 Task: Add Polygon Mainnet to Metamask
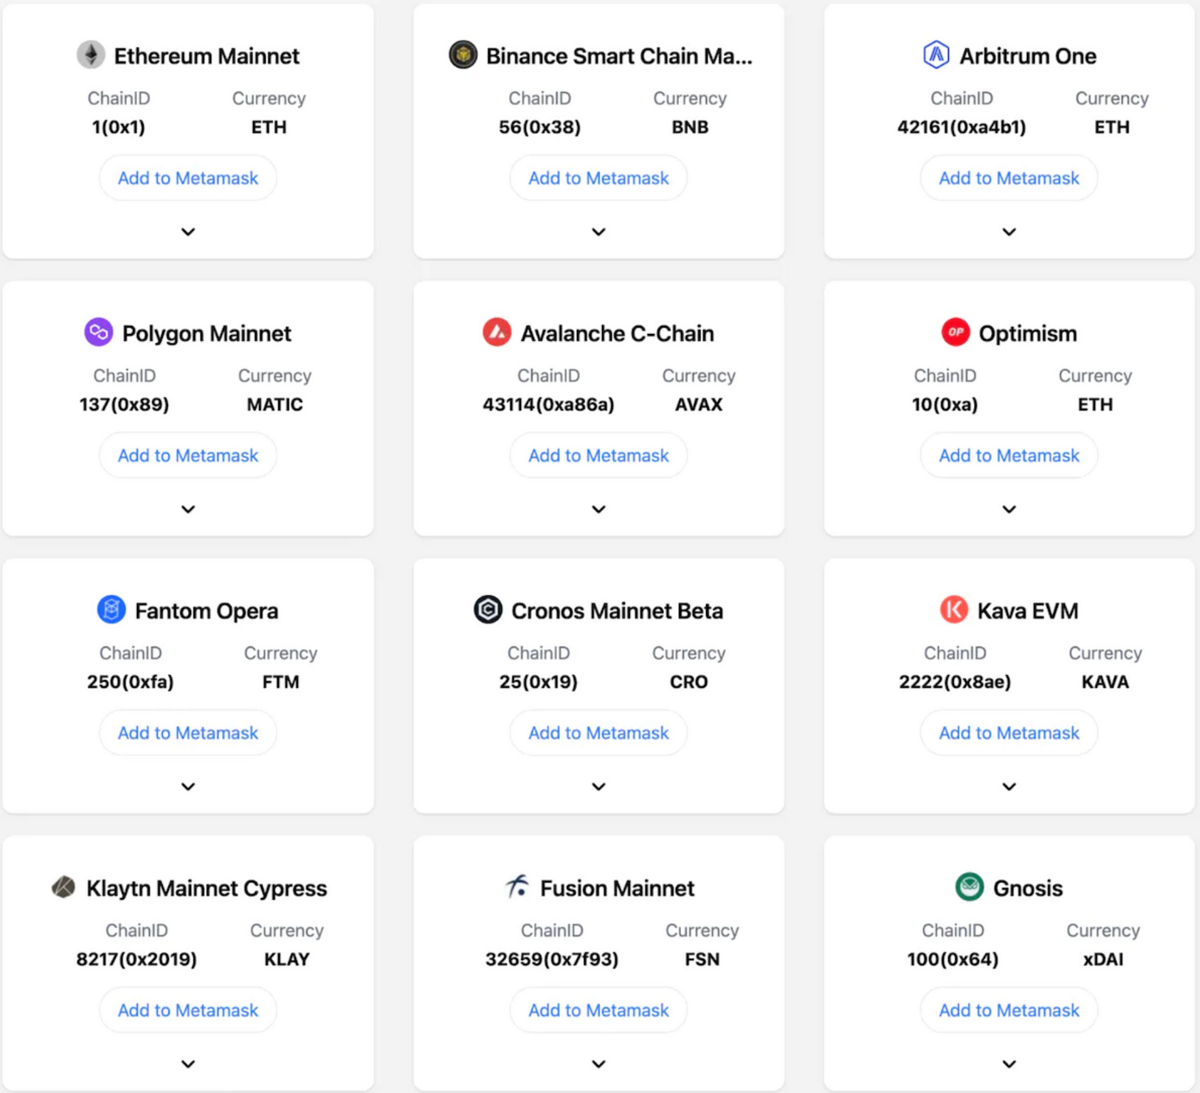click(188, 455)
